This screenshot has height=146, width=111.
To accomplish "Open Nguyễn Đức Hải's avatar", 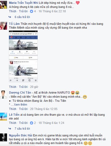I will tap(4, 137).
